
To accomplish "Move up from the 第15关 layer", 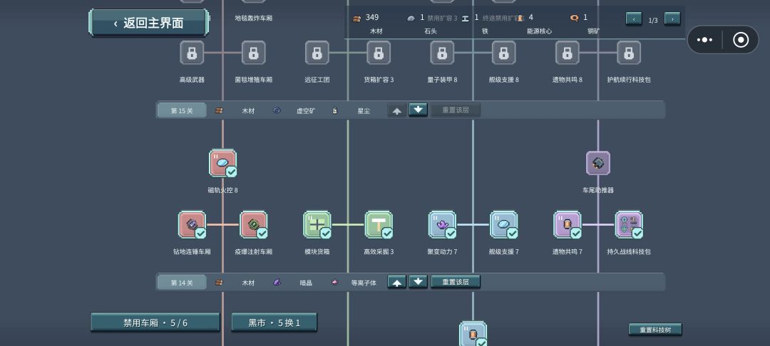I will 397,110.
